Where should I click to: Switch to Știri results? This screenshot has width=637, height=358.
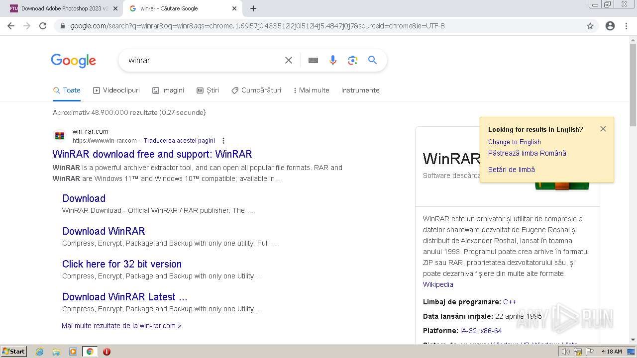[208, 90]
